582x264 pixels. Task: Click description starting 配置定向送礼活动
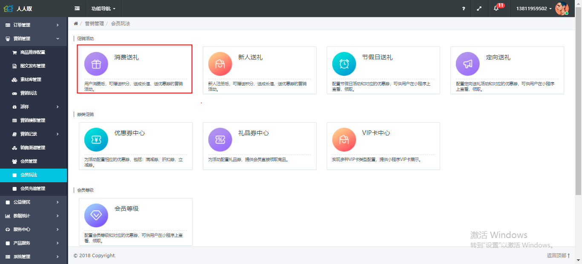click(x=505, y=86)
